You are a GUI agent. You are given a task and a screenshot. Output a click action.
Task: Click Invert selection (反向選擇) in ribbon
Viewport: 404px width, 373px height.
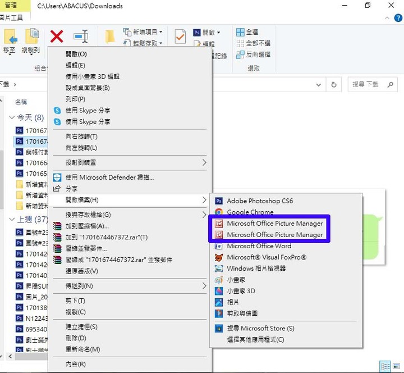pos(253,54)
